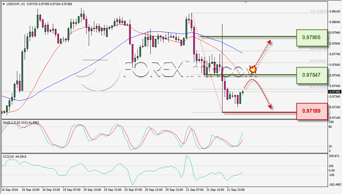Click the CCI(14) -44.5915 indicator label
The height and width of the screenshot is (194, 342).
tap(15, 157)
